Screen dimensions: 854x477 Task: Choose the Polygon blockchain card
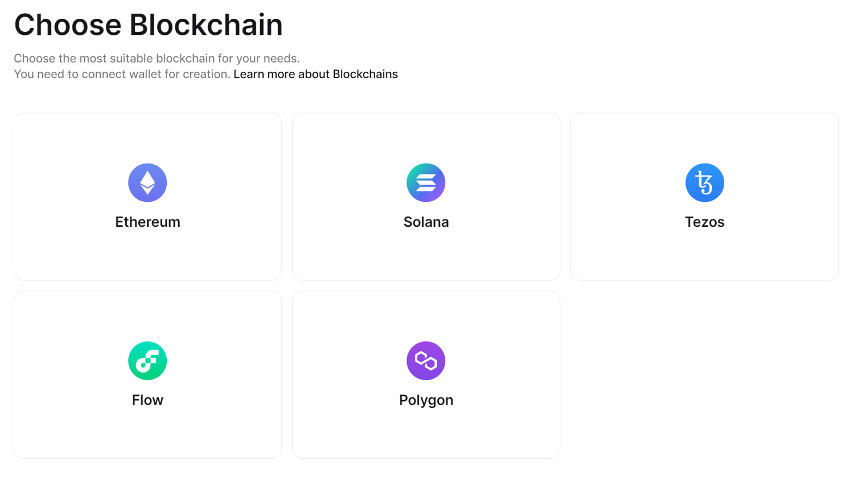(x=426, y=375)
